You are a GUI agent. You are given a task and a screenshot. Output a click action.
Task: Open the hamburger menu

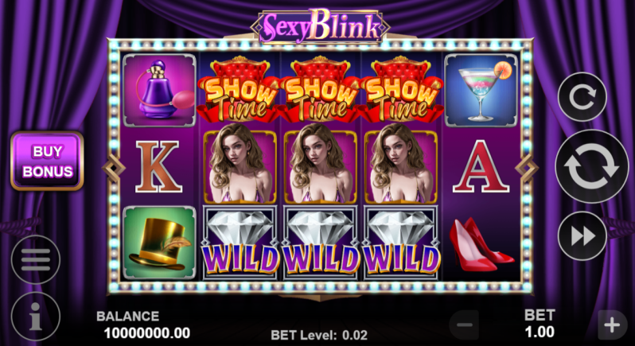pos(36,259)
